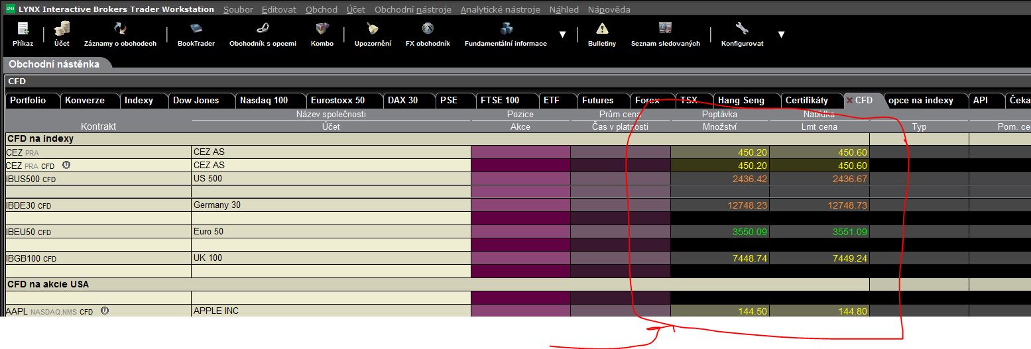Open the Příkaz order tool
Screen dimensions: 1031x349
[x=23, y=34]
